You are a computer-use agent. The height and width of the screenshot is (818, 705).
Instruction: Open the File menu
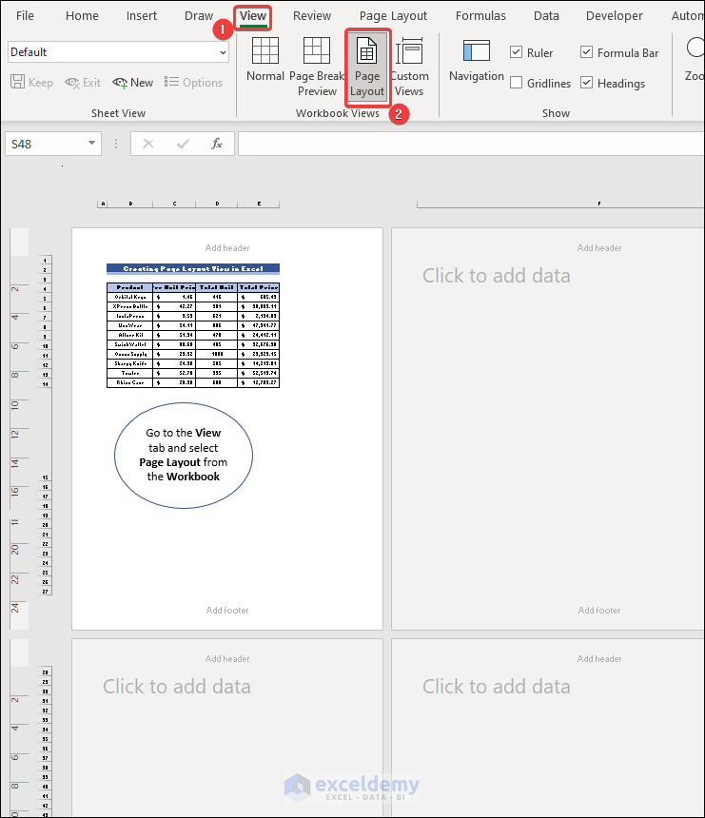point(25,15)
